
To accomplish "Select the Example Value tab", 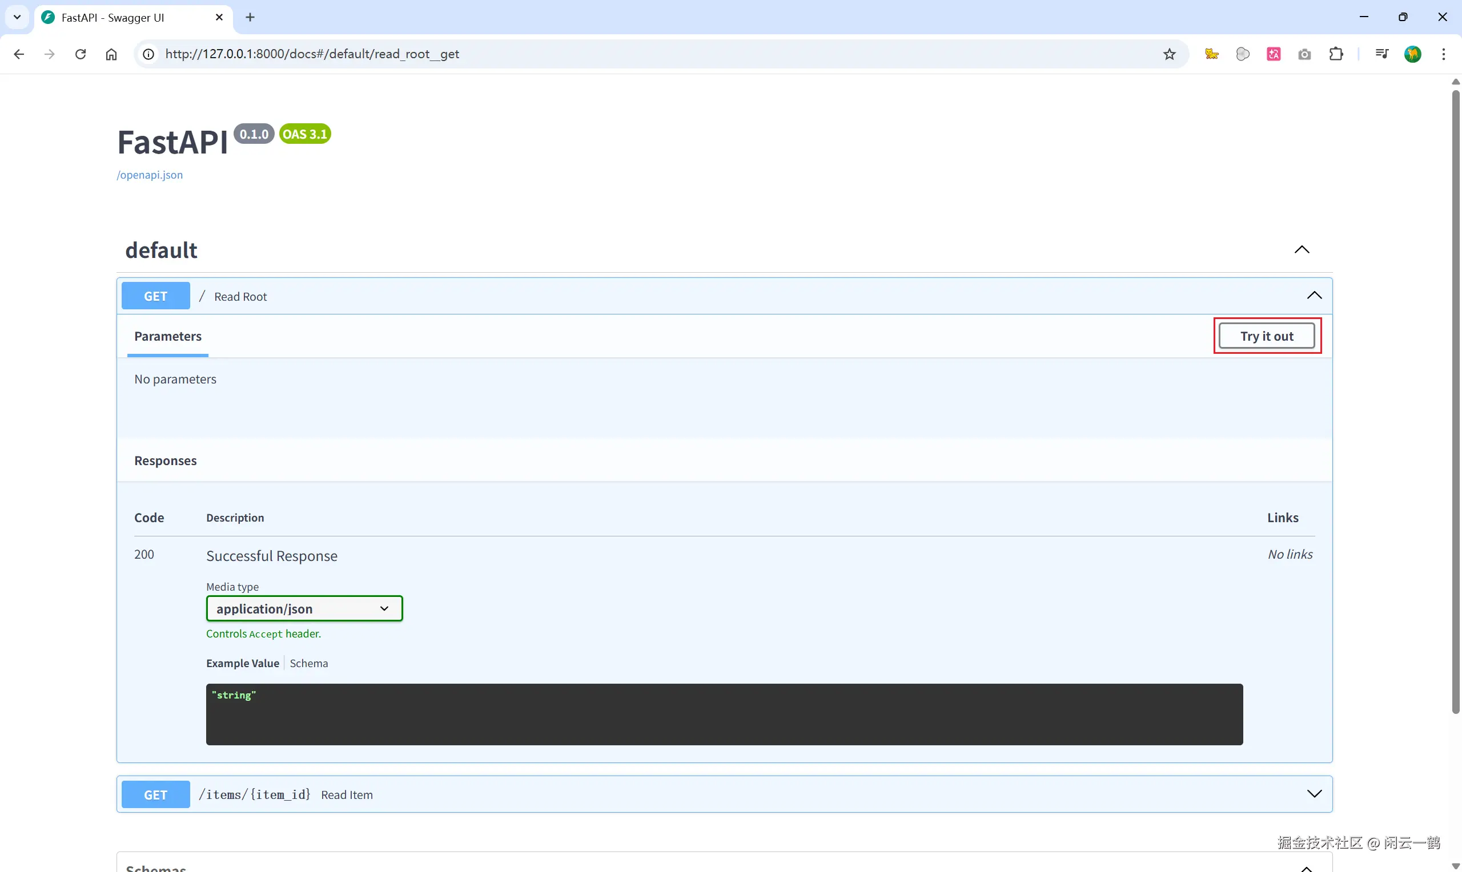I will 242,663.
